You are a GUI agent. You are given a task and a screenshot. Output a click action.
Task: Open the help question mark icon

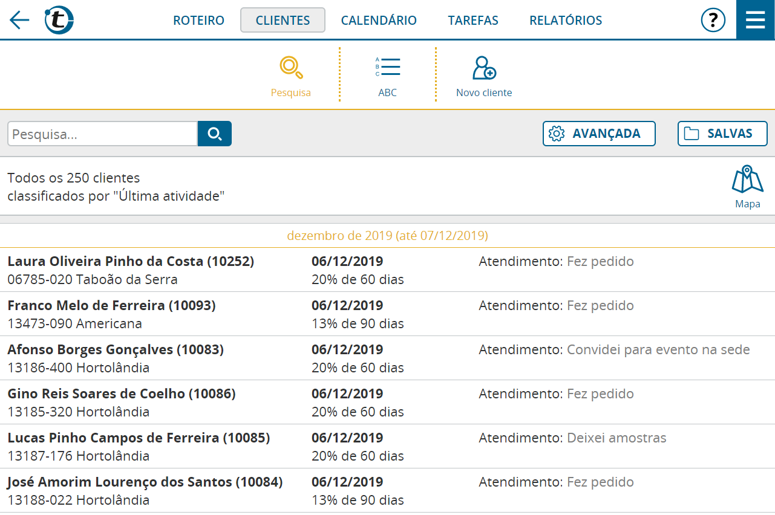(713, 20)
